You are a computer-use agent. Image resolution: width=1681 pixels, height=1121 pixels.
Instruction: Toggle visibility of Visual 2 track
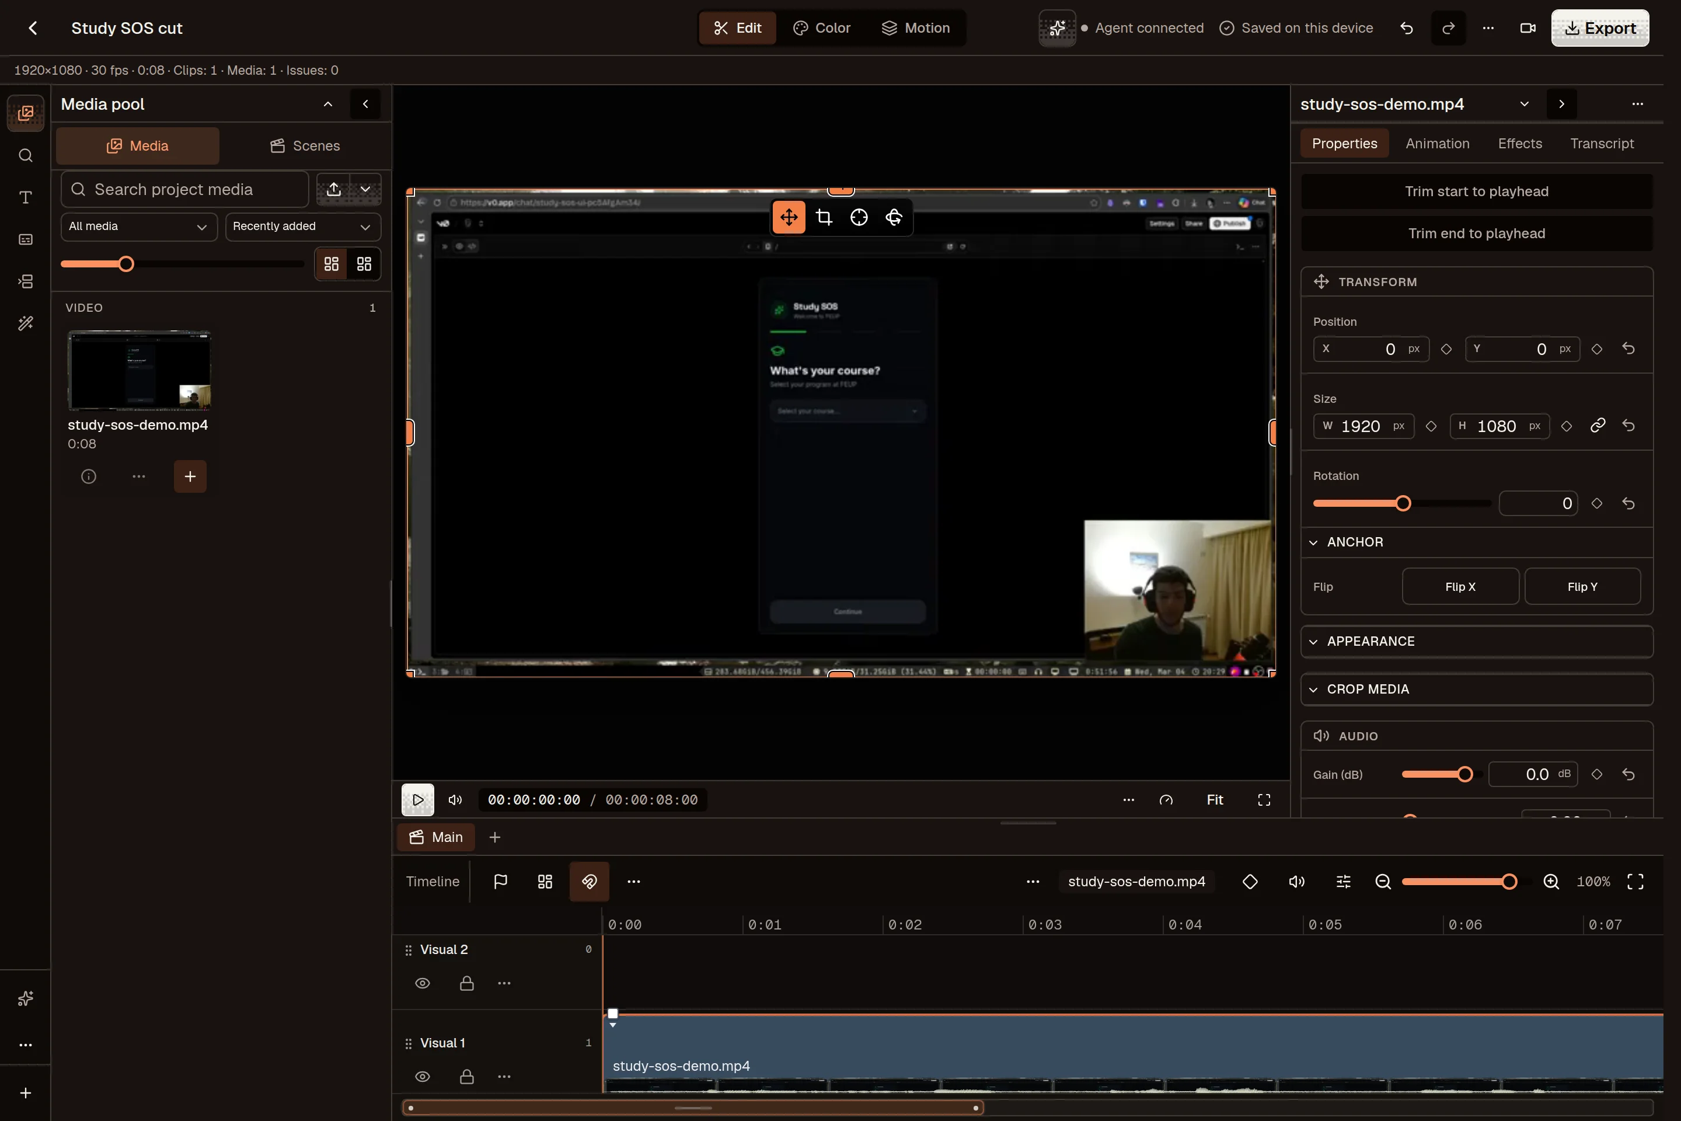423,984
